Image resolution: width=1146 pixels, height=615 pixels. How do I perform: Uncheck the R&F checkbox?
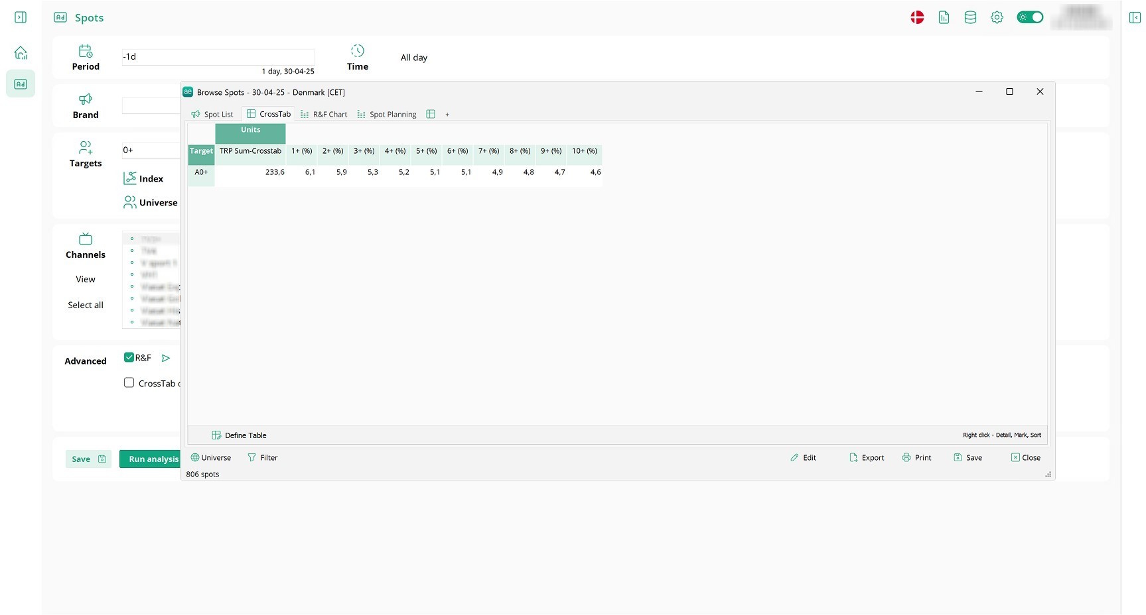(x=129, y=357)
